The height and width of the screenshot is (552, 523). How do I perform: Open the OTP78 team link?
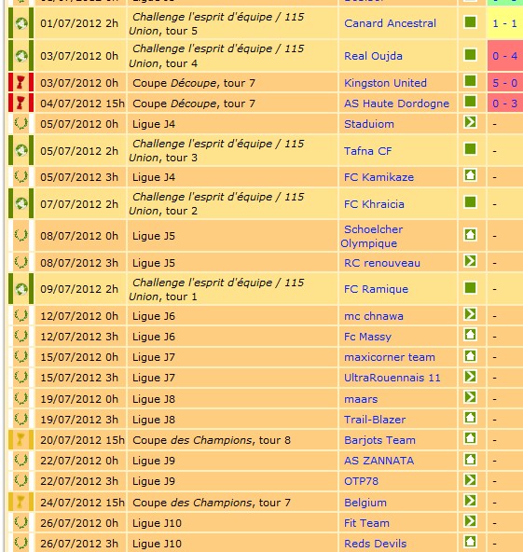[361, 481]
